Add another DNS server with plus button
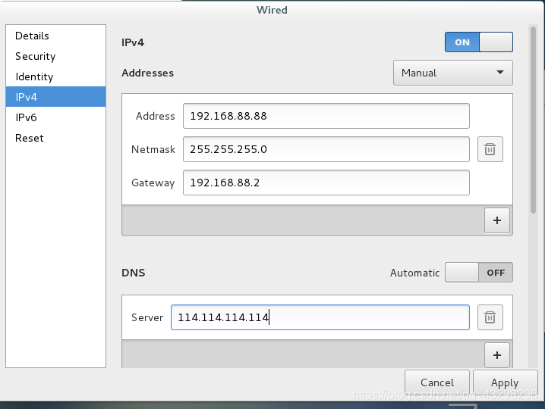Viewport: 545px width, 409px height. 497,355
